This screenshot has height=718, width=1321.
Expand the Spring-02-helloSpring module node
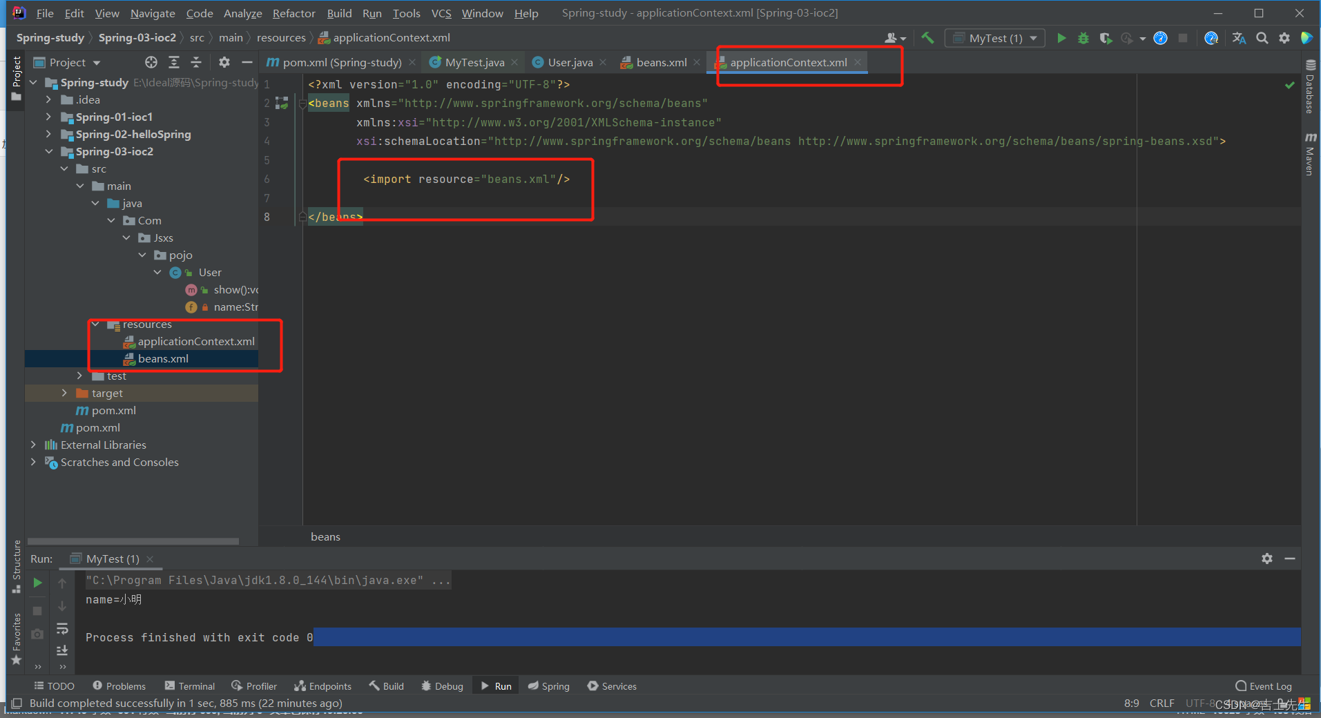(x=49, y=134)
